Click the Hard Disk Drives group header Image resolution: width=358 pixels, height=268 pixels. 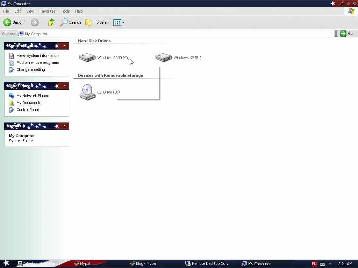94,41
